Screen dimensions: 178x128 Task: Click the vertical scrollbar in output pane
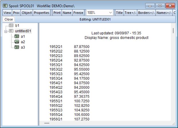pyautogui.click(x=173, y=30)
